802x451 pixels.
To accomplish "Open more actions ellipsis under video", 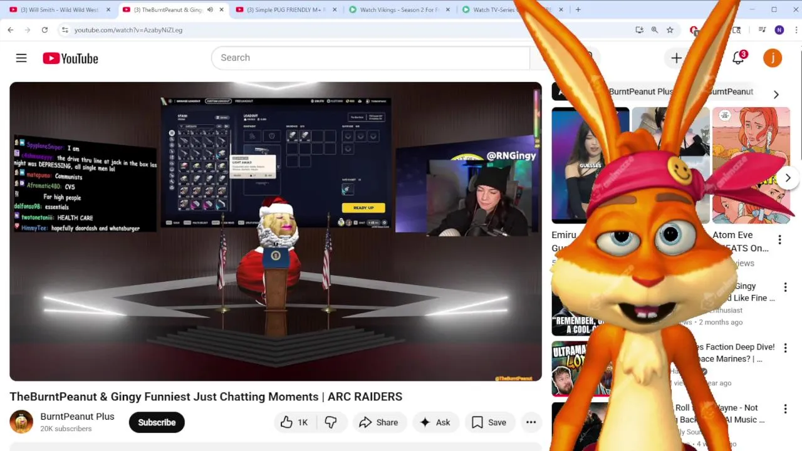I will point(531,422).
